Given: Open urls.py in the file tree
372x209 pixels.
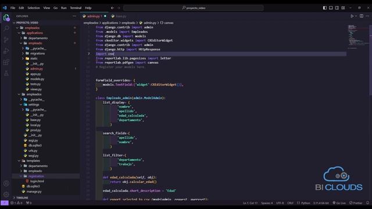Looking at the screenshot, I should [x=33, y=151].
